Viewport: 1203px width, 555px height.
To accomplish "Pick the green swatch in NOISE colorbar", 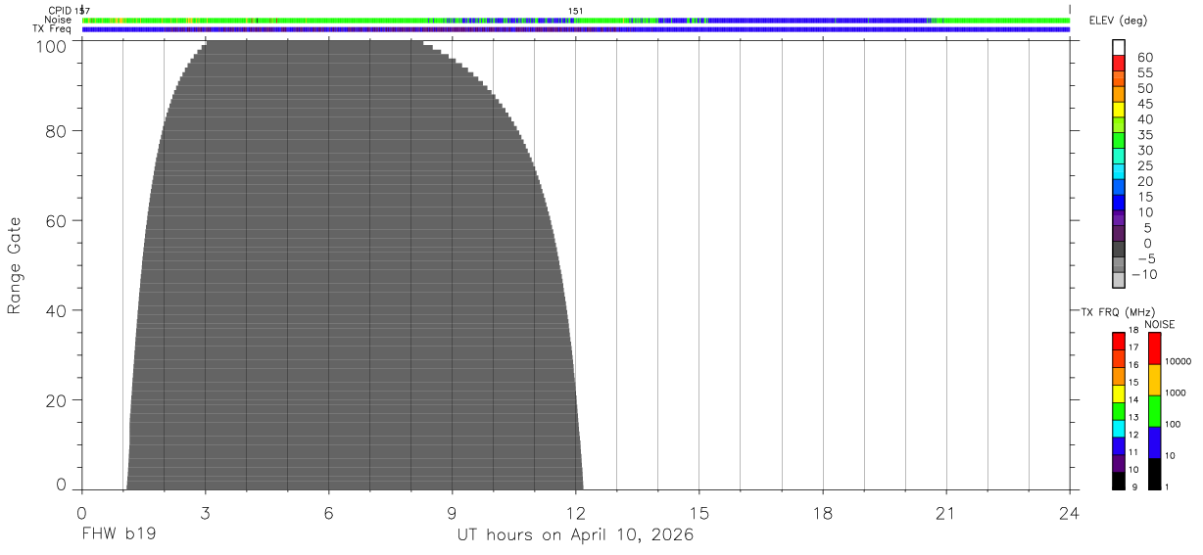I will tap(1155, 411).
